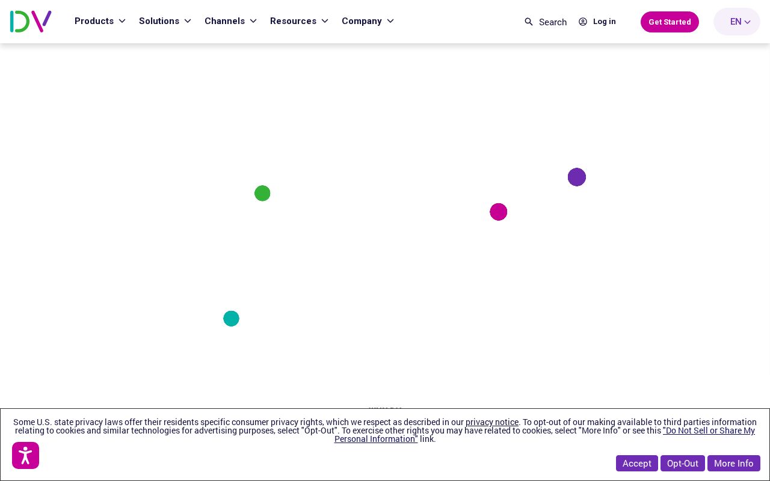Screen dimensions: 770x481
Task: Expand the Products dropdown
Action: pyautogui.click(x=100, y=21)
